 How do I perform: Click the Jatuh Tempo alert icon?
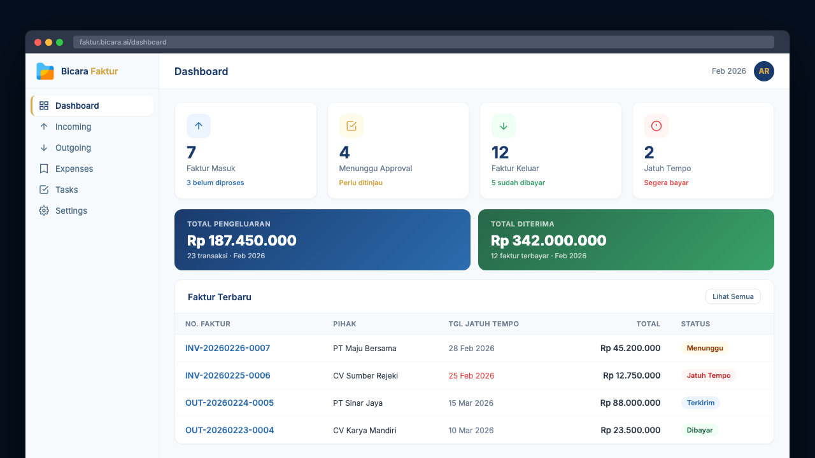click(x=656, y=126)
